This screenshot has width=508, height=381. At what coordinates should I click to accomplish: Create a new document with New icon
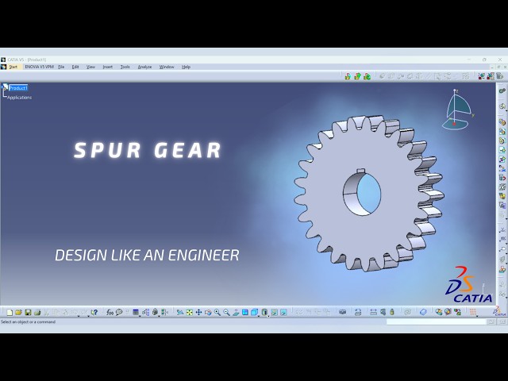coord(10,312)
